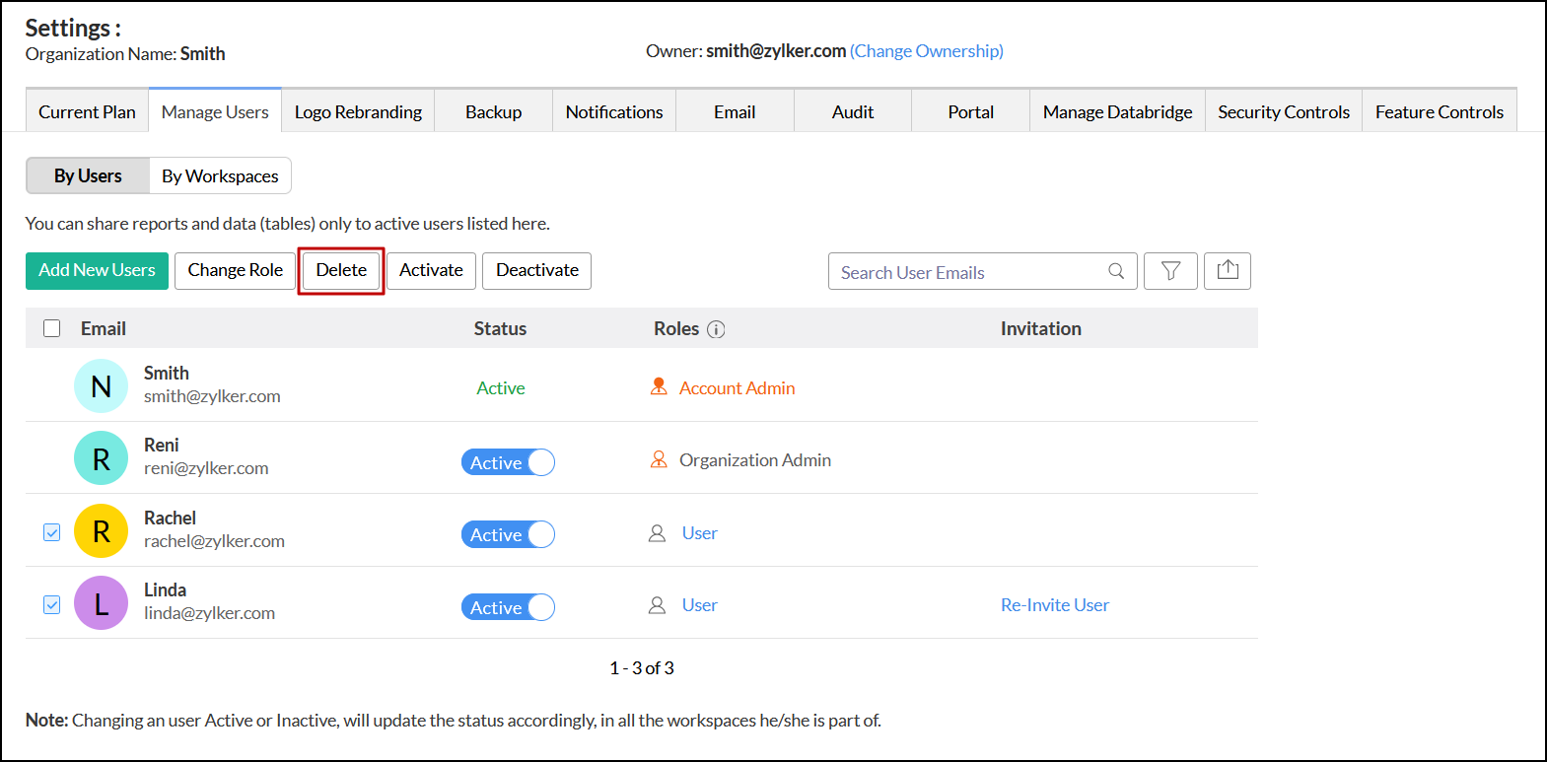Click Reni's Organization Admin role icon

(659, 459)
